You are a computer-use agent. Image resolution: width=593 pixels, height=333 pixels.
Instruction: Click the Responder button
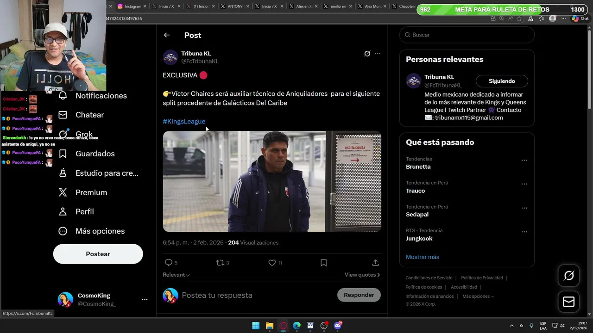point(359,295)
